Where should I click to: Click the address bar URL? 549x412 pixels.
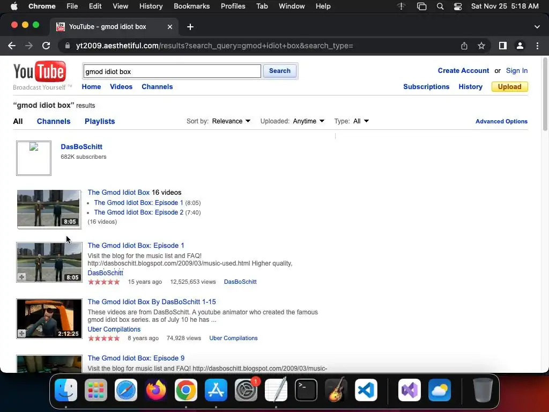tap(214, 46)
